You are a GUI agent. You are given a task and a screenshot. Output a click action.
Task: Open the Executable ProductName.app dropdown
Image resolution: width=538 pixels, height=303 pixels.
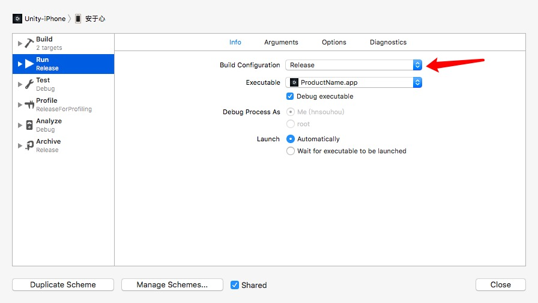tap(354, 82)
